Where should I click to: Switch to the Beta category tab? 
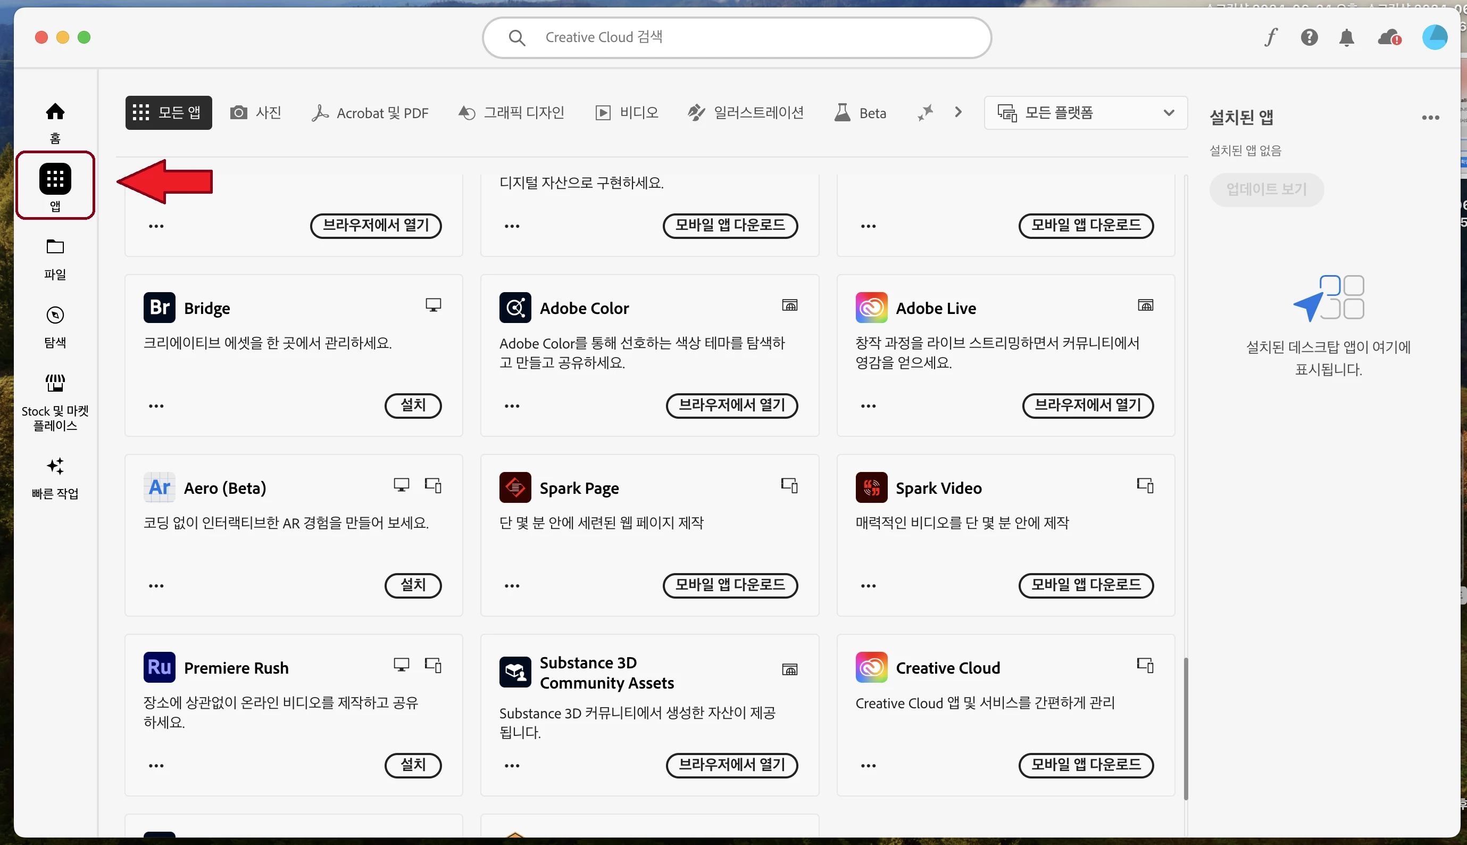click(x=861, y=113)
